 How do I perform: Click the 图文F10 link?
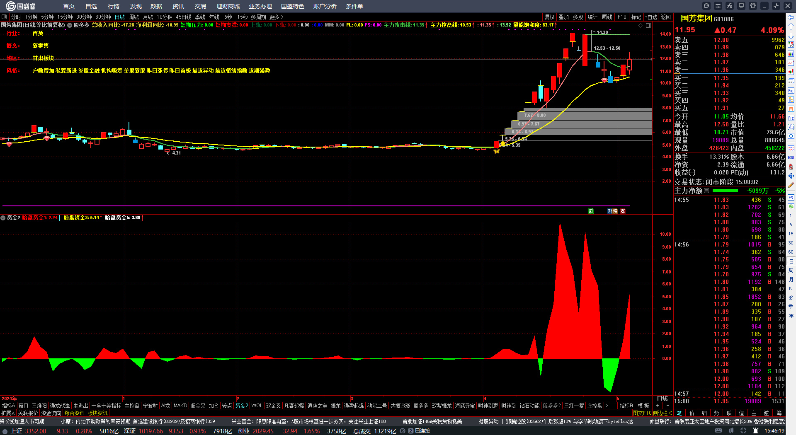[x=642, y=413]
